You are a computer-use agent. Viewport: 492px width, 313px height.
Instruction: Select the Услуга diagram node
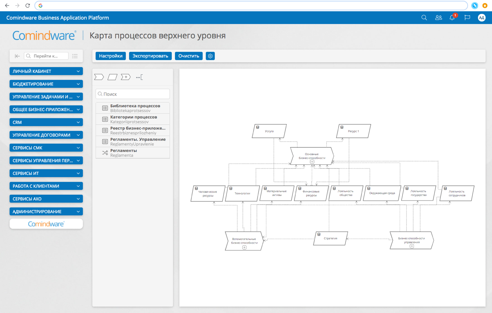pos(269,131)
